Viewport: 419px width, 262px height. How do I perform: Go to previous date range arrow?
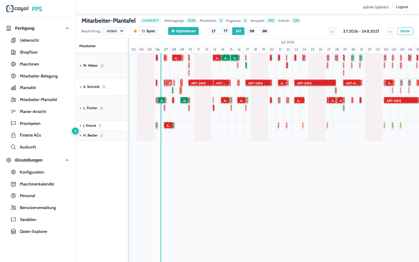point(332,31)
